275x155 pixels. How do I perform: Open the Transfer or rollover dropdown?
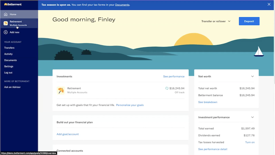click(x=216, y=21)
